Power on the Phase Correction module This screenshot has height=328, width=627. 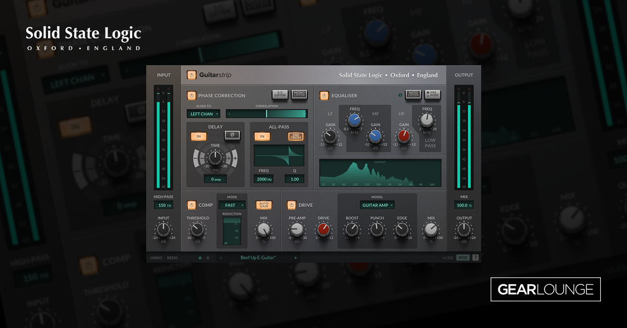tap(191, 96)
